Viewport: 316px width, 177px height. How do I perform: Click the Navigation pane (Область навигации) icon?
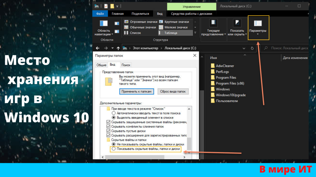pyautogui.click(x=103, y=24)
